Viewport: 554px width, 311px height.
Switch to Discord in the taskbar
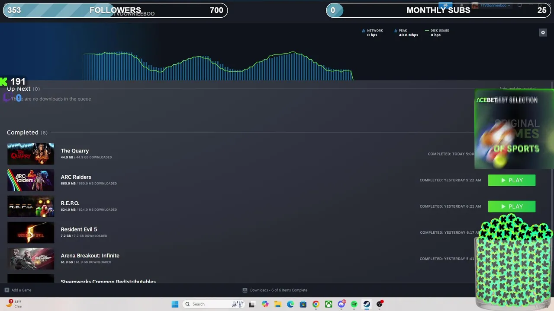pyautogui.click(x=341, y=304)
